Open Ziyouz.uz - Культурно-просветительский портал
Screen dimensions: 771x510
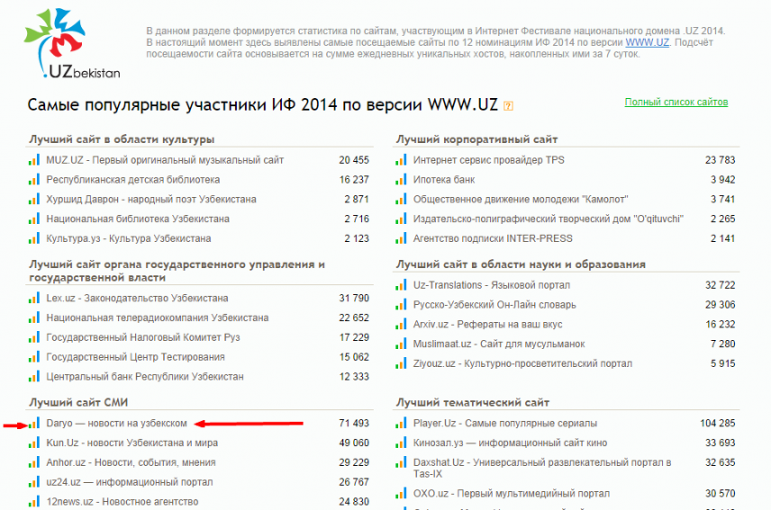(522, 363)
